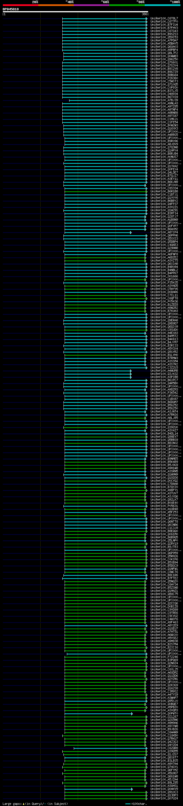The image size is (183, 806).
Task: Open the UniRef100_Q95XJ0 entry
Action: point(164,701)
